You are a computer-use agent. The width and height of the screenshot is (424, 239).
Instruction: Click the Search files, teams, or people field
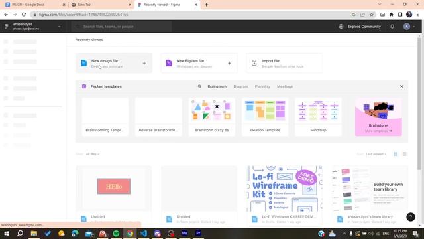click(x=122, y=27)
